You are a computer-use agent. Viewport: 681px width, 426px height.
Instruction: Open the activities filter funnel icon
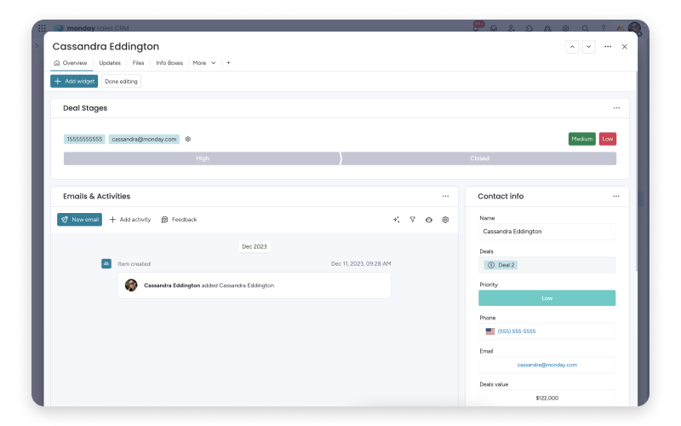413,220
